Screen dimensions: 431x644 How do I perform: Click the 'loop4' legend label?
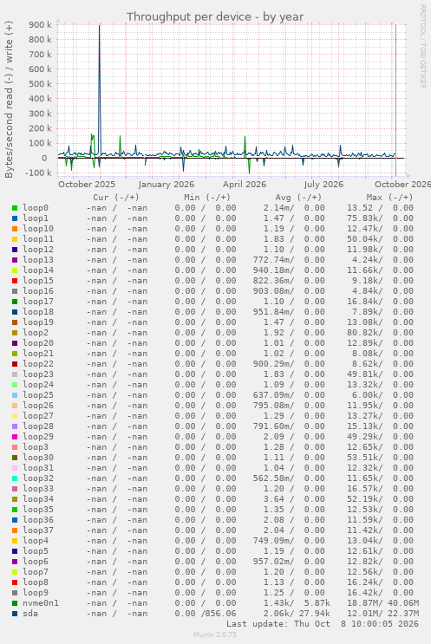point(36,541)
